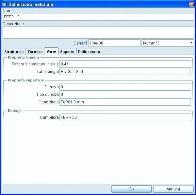Image resolution: width=196 pixels, height=195 pixels.
Task: Click inside the empty Descrizione text area
Action: pos(98,32)
